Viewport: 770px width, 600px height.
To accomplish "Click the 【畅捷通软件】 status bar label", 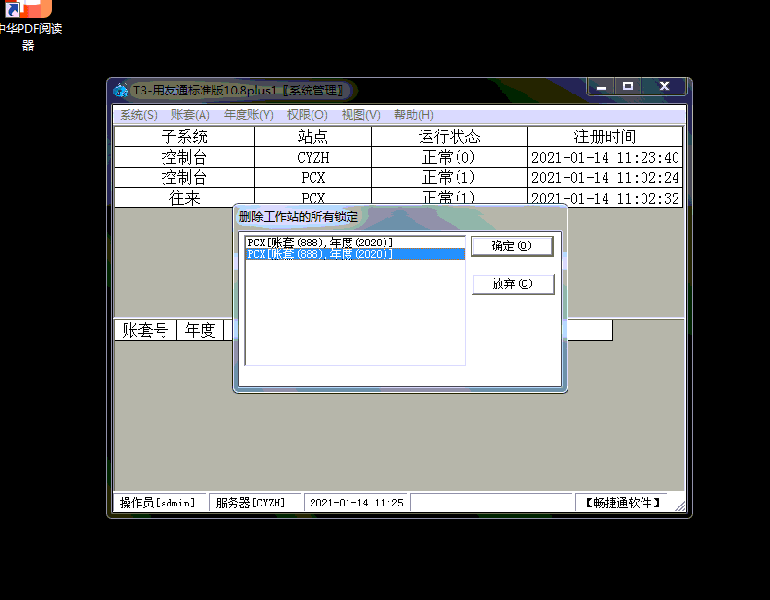I will pyautogui.click(x=622, y=503).
